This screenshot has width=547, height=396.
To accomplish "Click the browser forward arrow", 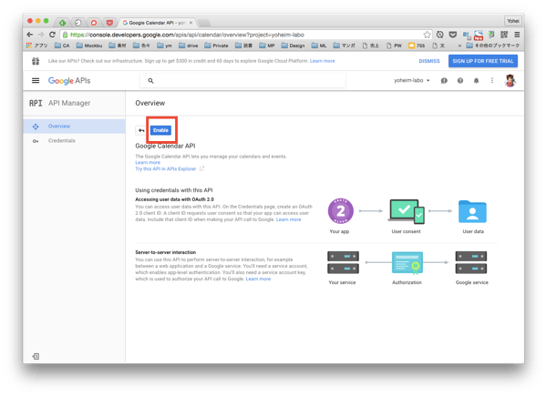I will click(41, 35).
